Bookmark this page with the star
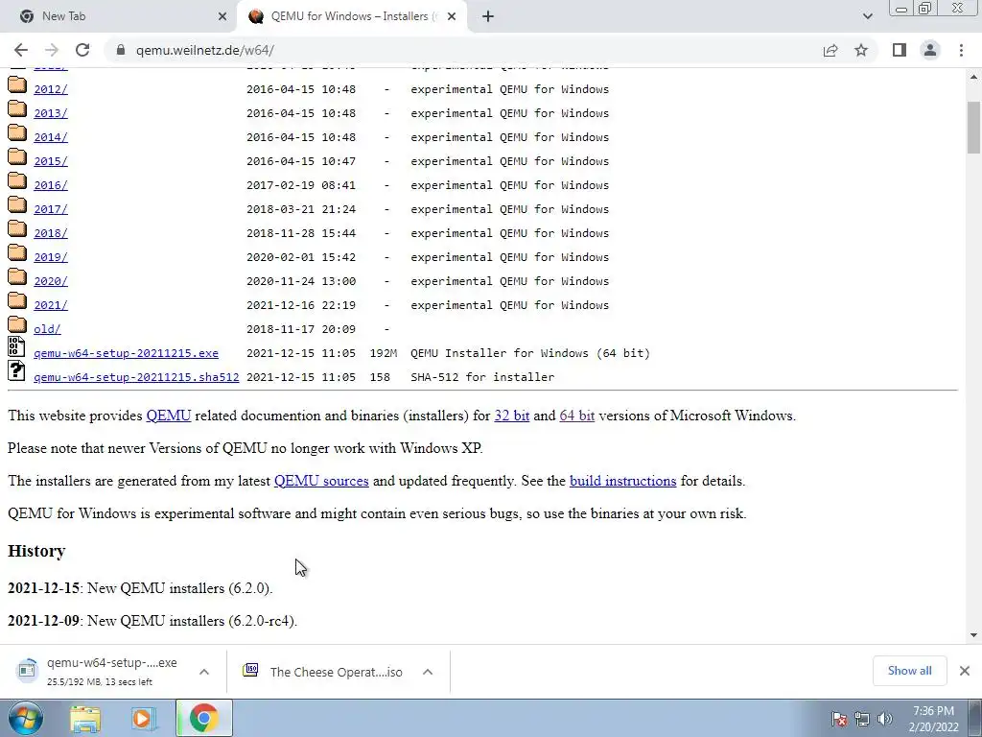Image resolution: width=982 pixels, height=737 pixels. [861, 50]
